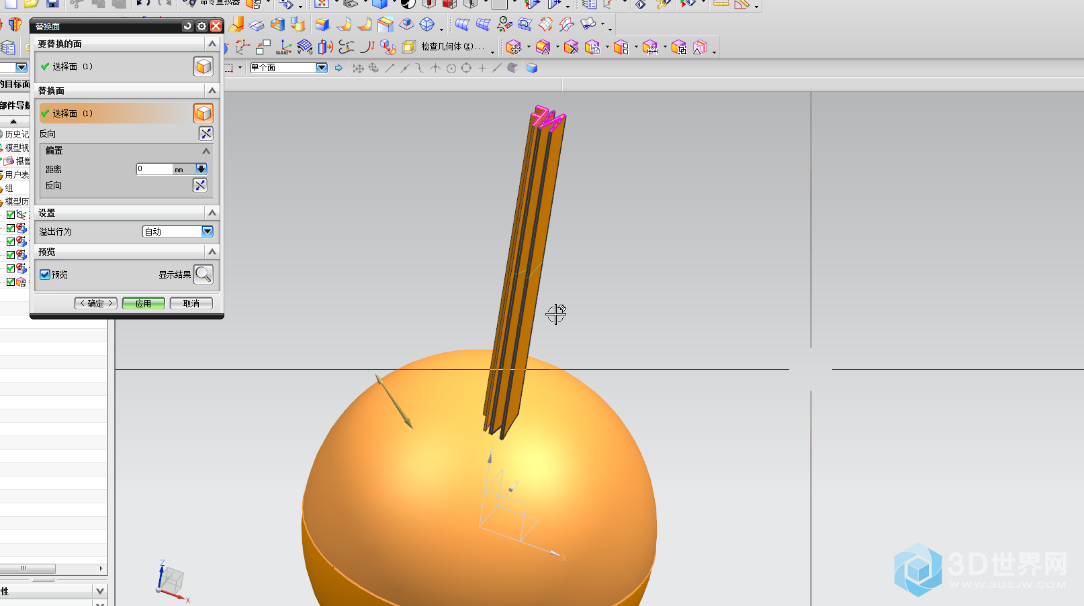Enable Mid Point snap icon
The image size is (1084, 606).
tap(404, 68)
